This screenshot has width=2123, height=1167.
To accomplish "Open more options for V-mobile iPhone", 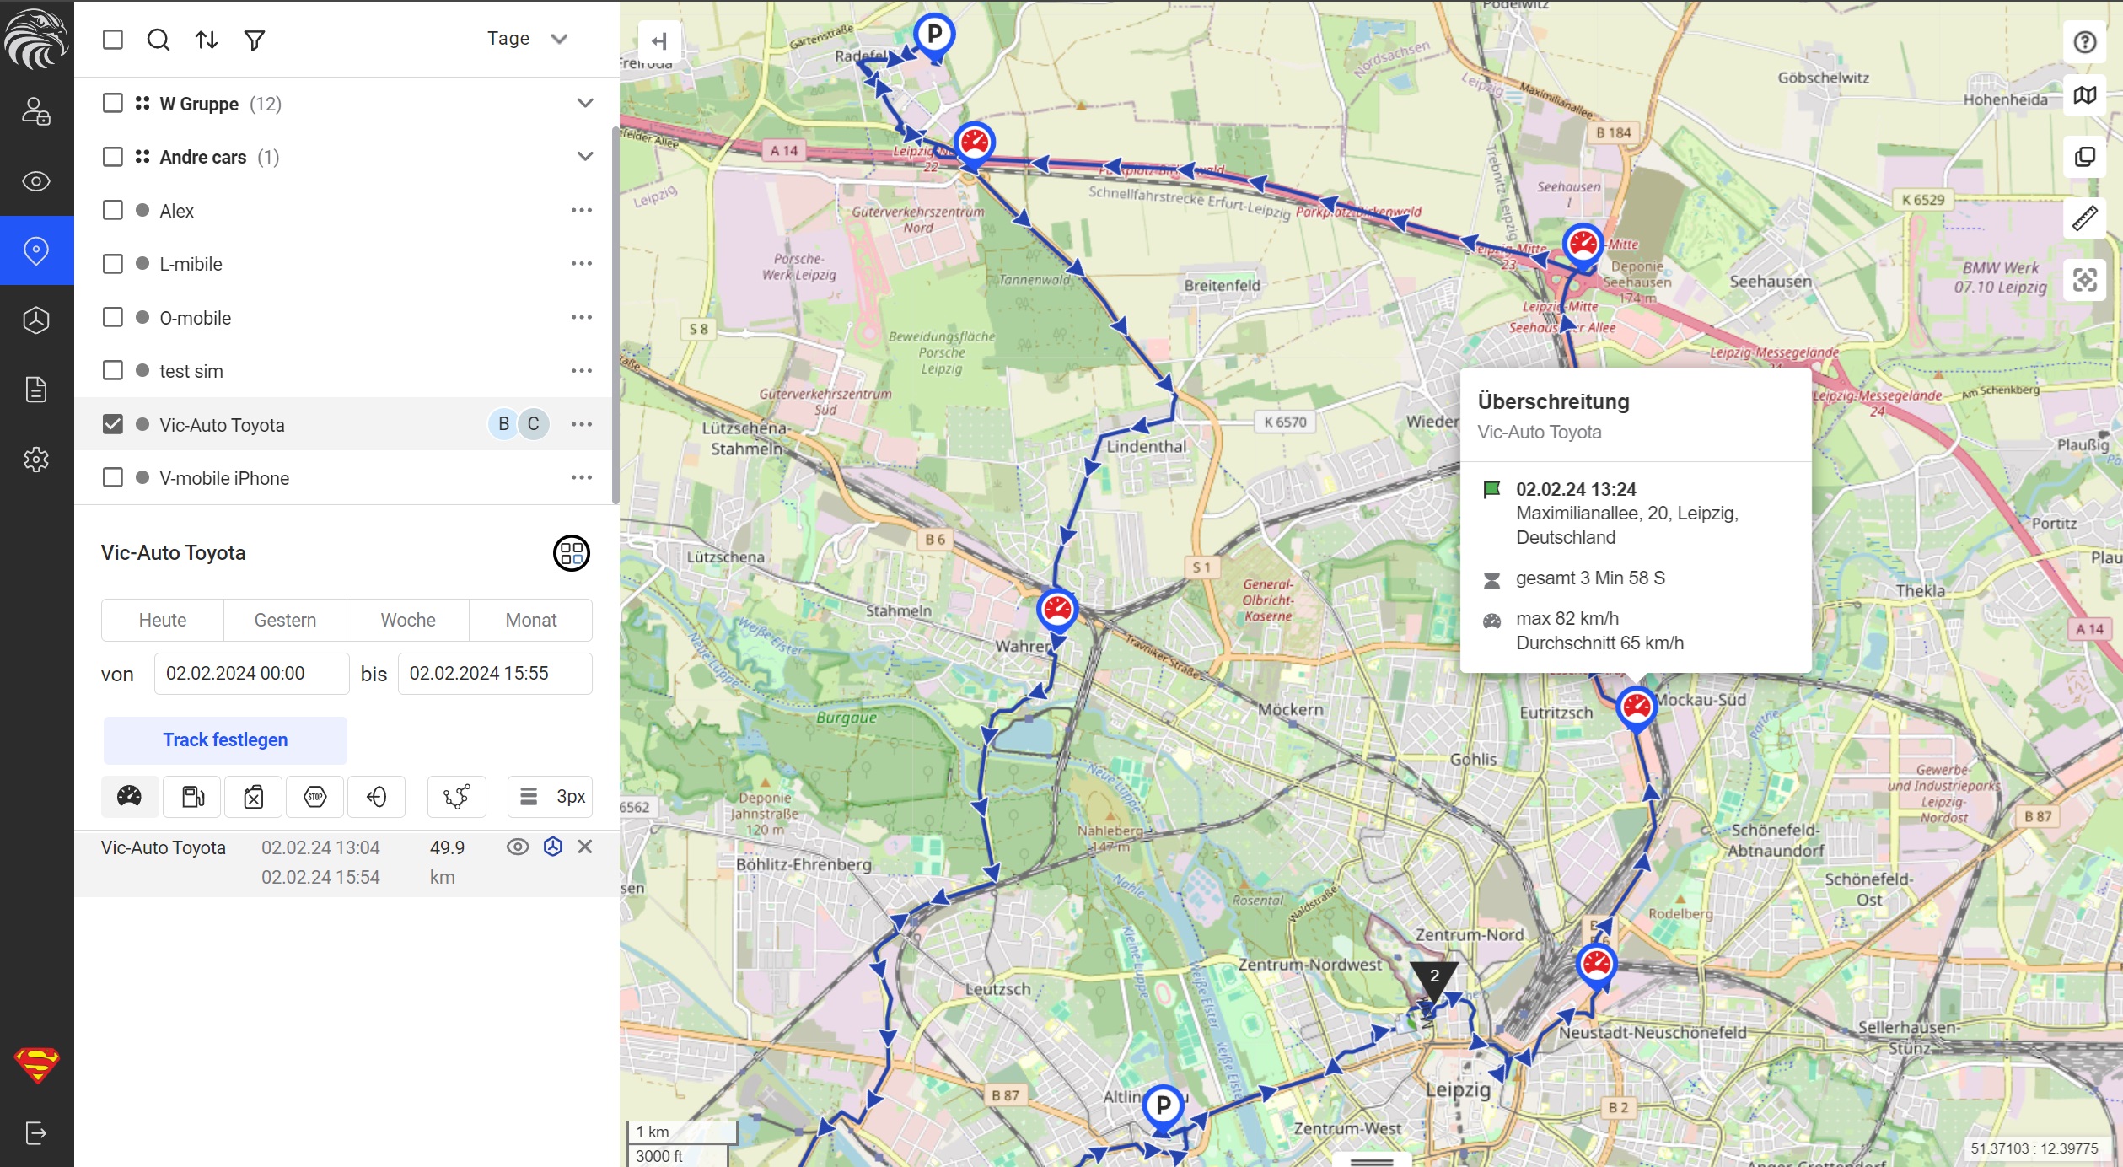I will (582, 477).
